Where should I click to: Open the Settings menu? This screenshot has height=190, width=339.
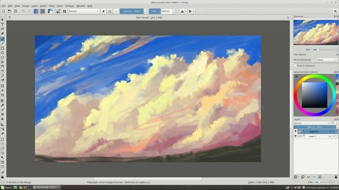point(69,6)
